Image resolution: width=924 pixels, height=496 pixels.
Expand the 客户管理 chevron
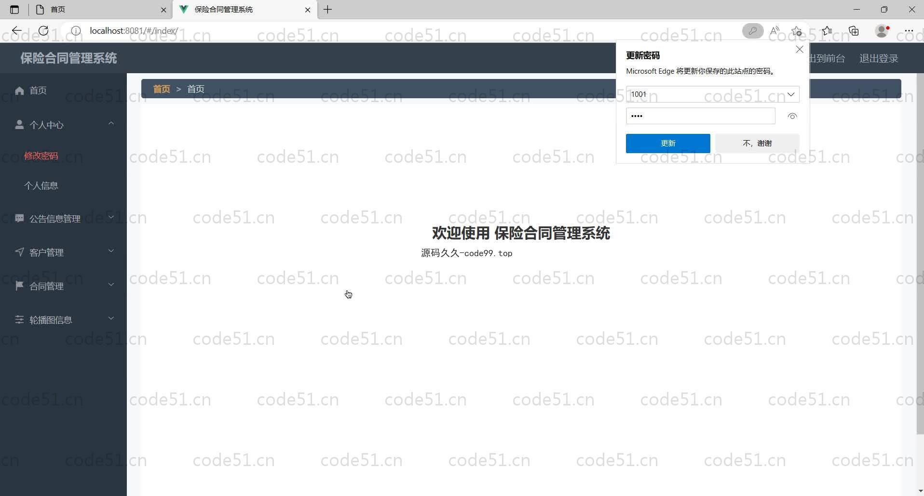(x=111, y=251)
